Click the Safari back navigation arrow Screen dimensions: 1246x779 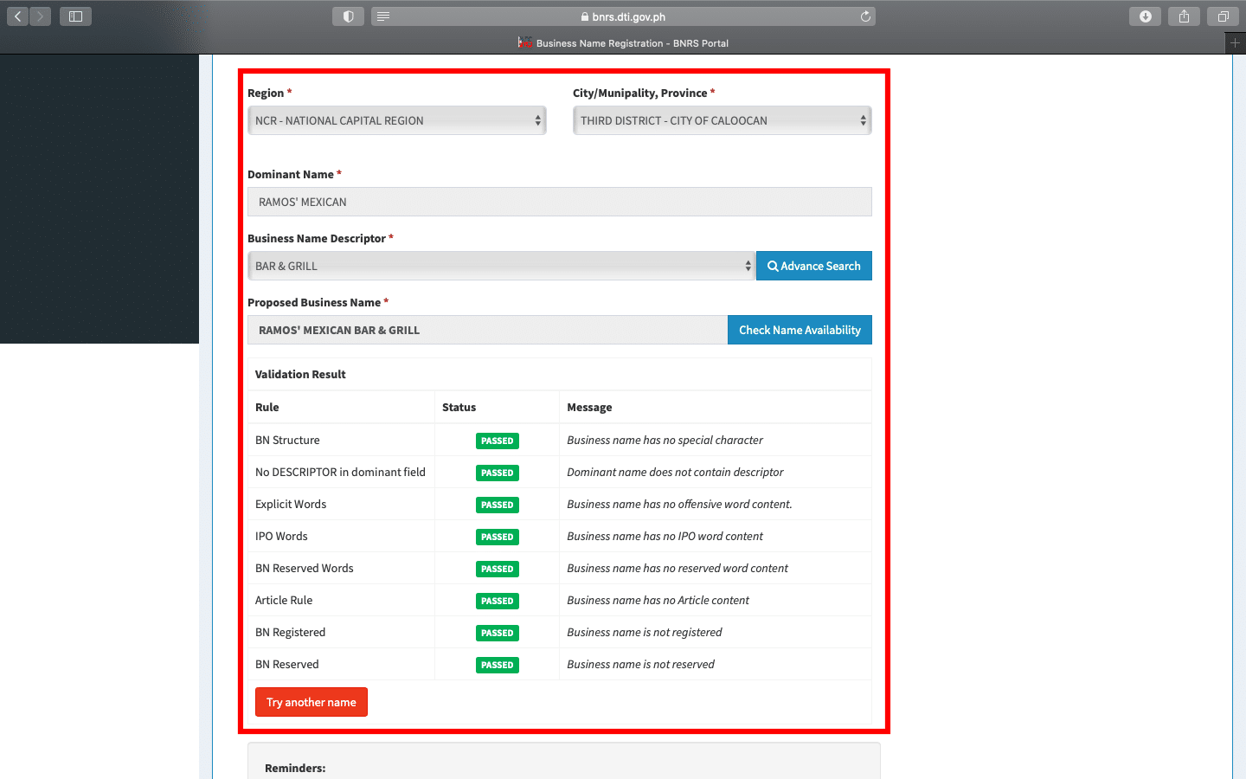[x=18, y=16]
